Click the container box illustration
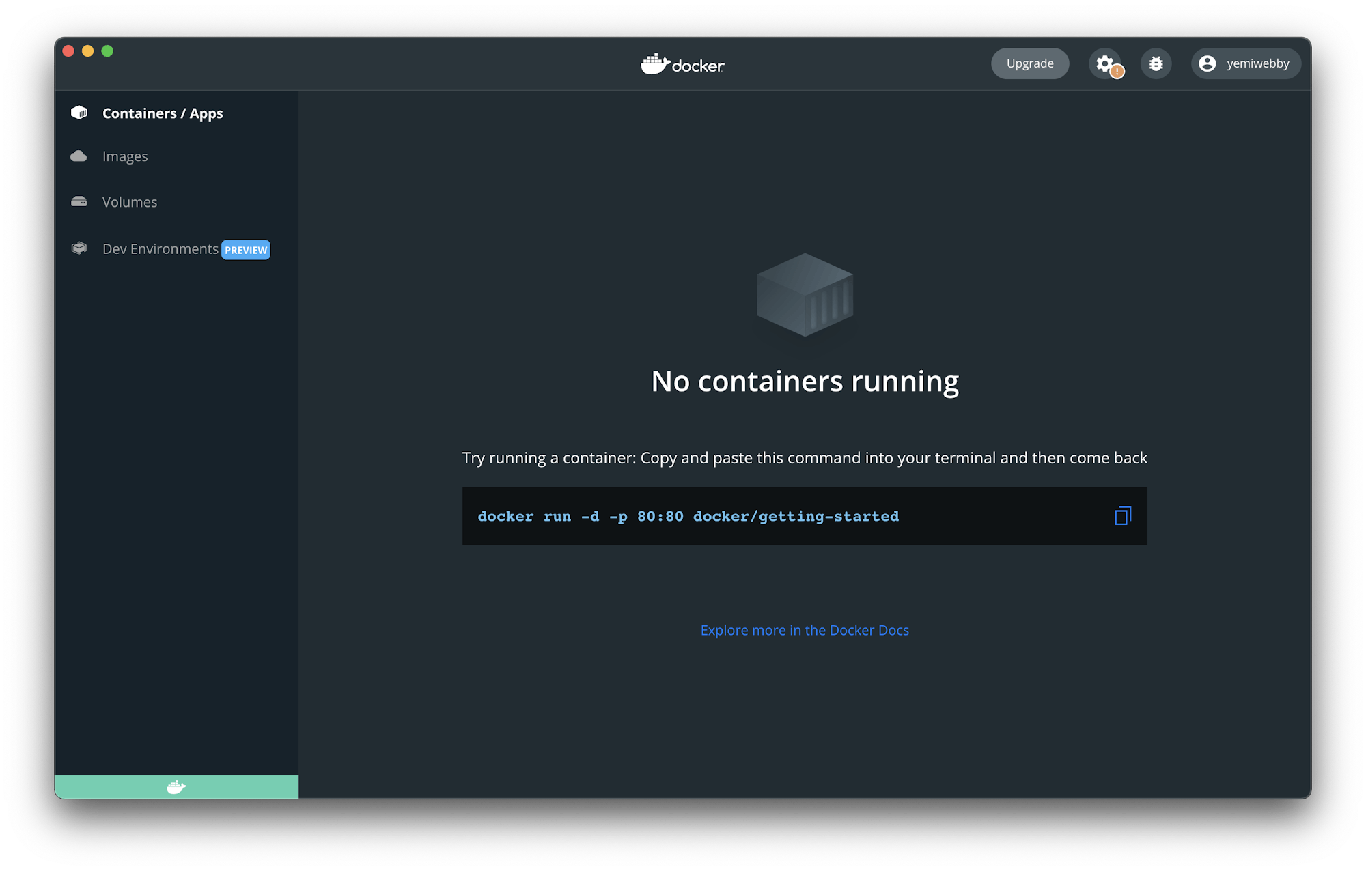Image resolution: width=1366 pixels, height=871 pixels. 805,296
